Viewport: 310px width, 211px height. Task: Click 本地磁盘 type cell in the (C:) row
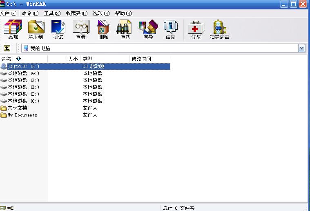tap(92, 101)
